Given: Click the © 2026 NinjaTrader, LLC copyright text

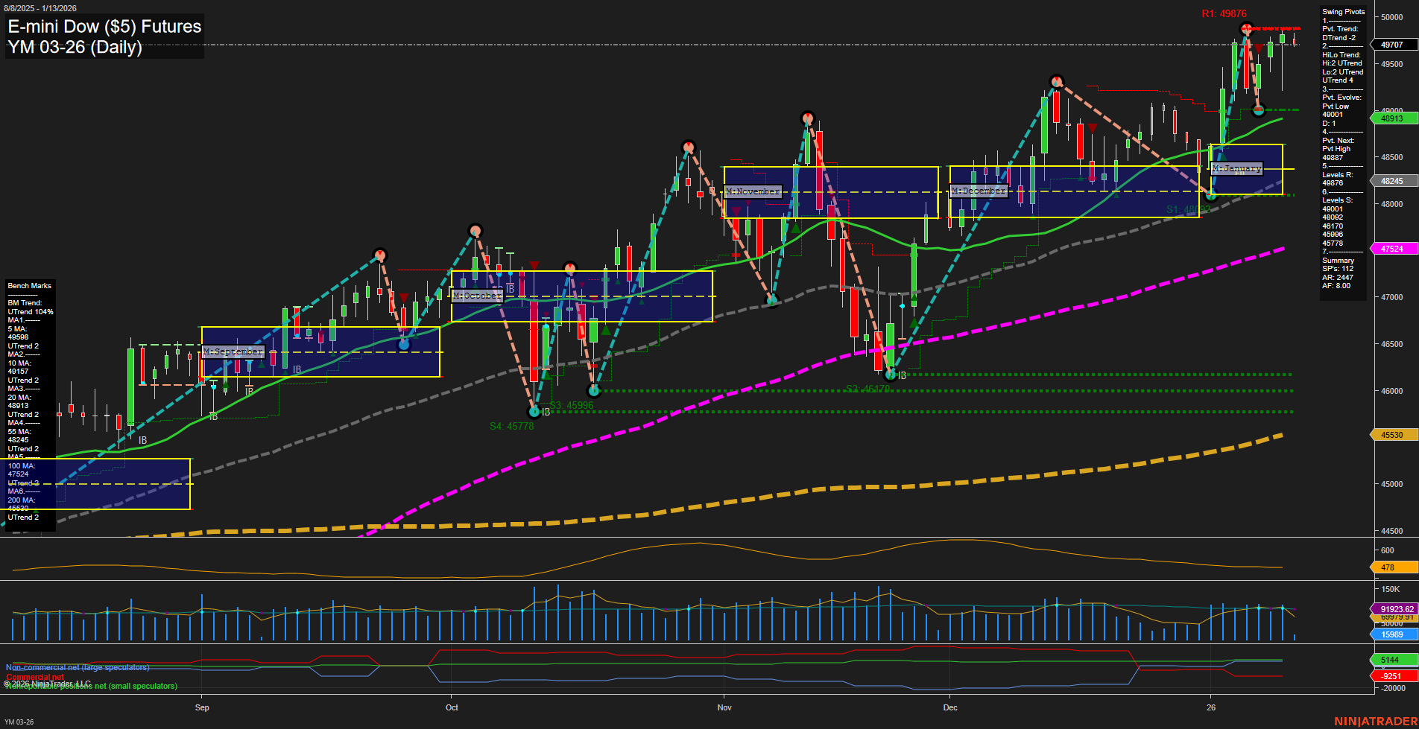Looking at the screenshot, I should pos(48,683).
